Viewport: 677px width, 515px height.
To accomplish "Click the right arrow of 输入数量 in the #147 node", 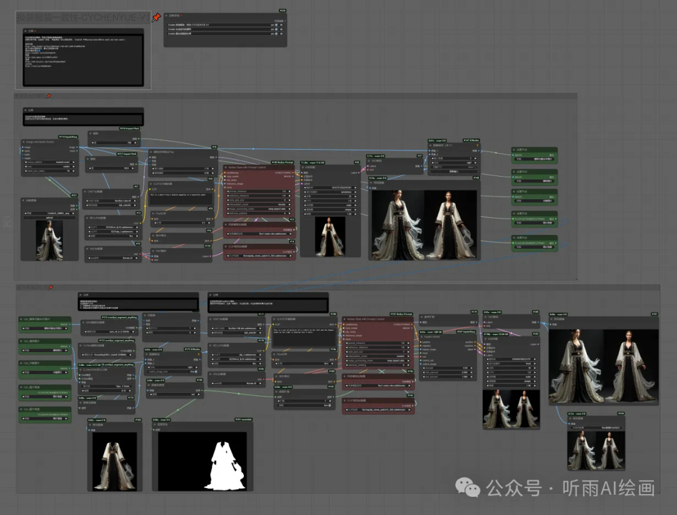I will click(476, 159).
